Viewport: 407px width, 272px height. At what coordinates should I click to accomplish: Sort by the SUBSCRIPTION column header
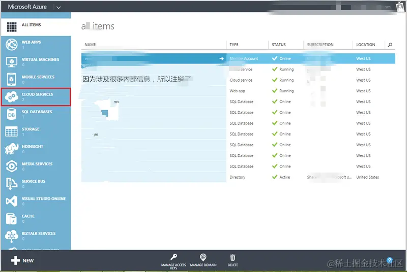click(320, 45)
